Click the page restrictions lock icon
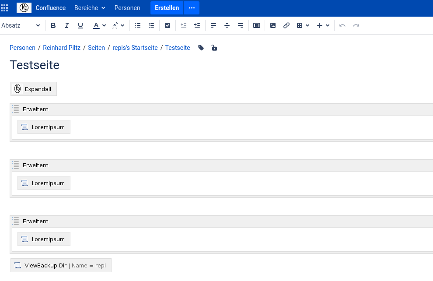The width and height of the screenshot is (433, 281). click(214, 48)
